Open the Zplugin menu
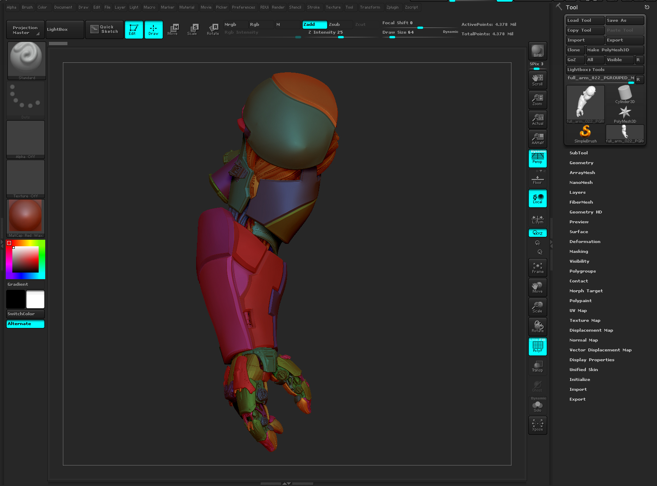This screenshot has width=657, height=486. pos(393,7)
